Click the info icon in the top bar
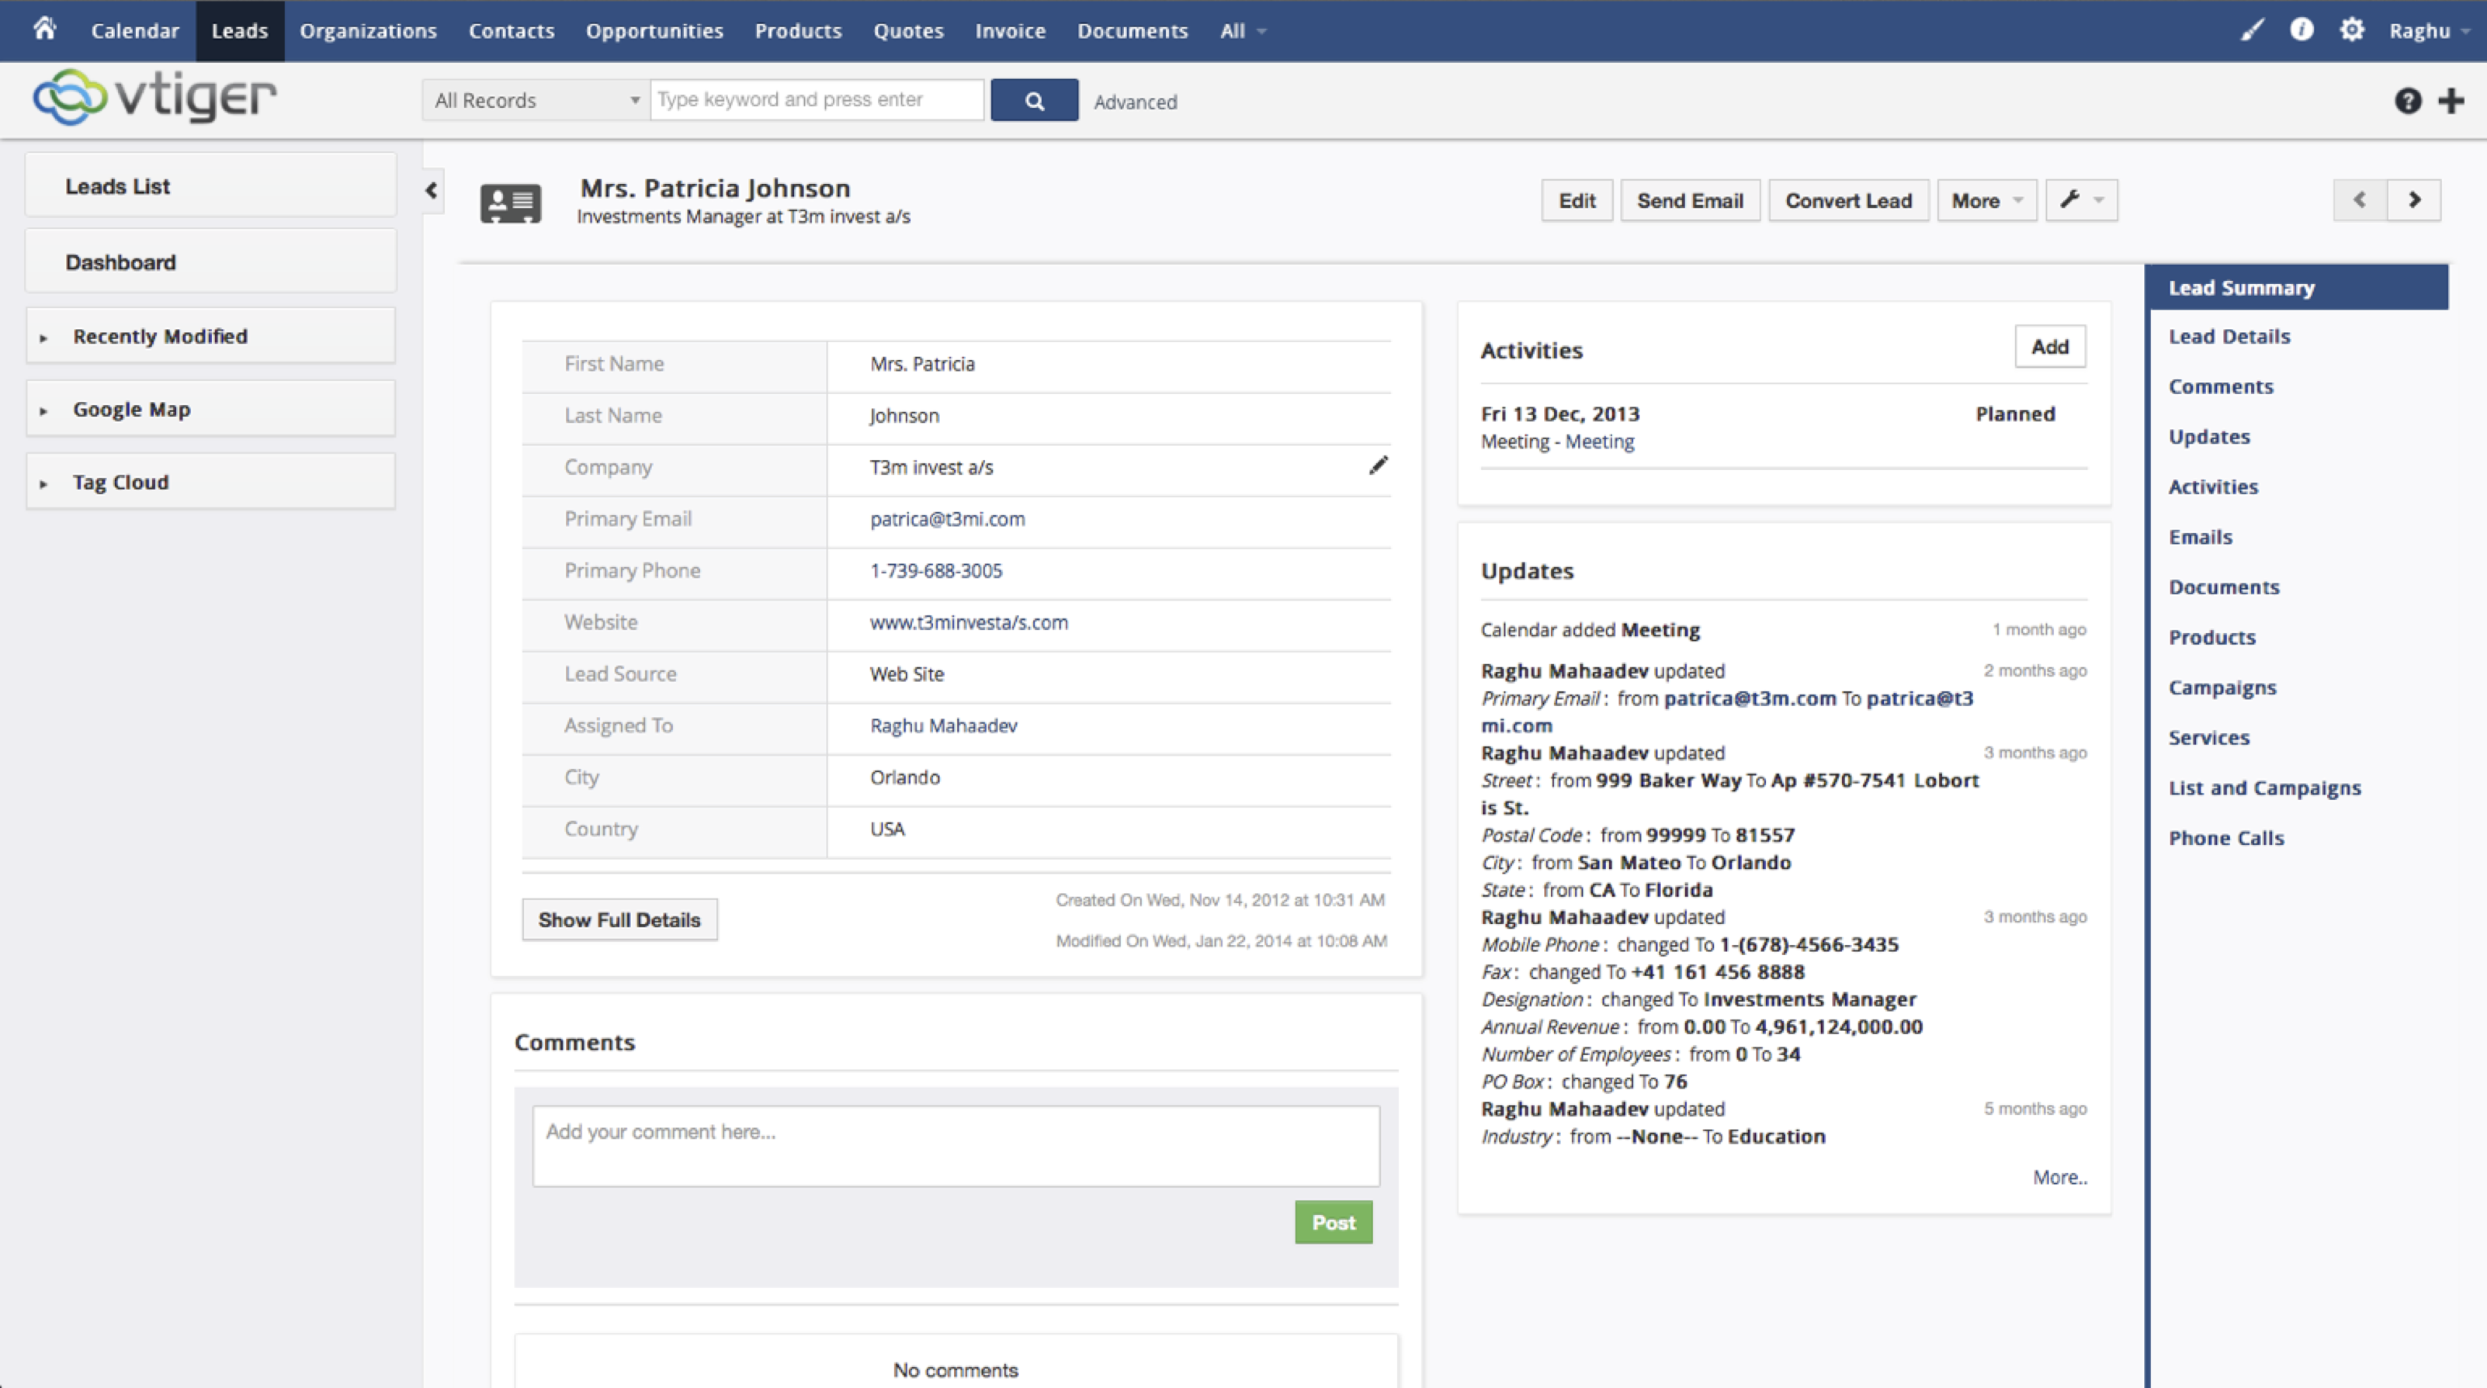 click(x=2301, y=30)
